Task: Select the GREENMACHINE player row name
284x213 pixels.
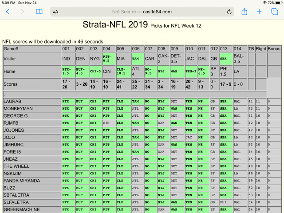Action: pyautogui.click(x=21, y=209)
